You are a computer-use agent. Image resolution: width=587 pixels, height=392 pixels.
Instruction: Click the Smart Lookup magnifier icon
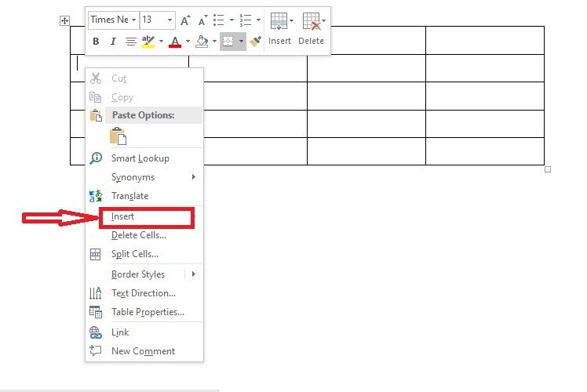[96, 158]
